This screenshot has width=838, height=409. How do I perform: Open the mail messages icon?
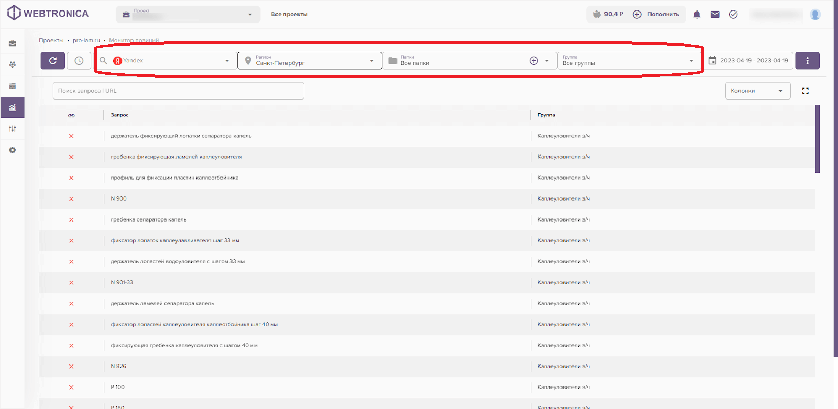tap(715, 15)
